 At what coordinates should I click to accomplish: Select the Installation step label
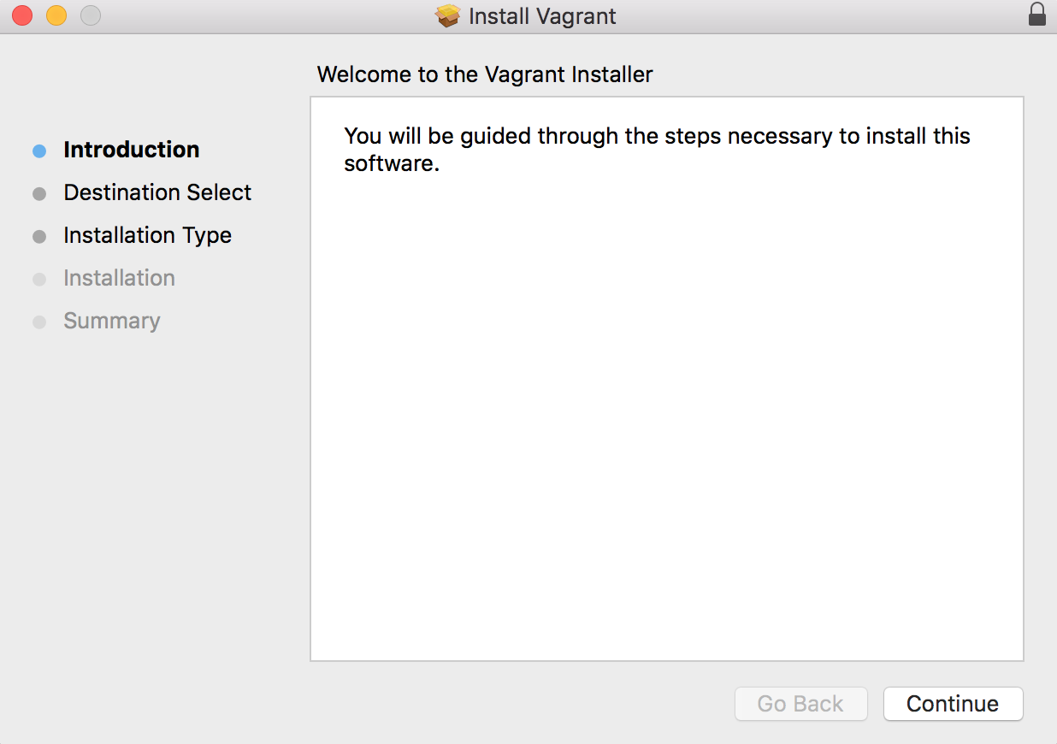coord(119,278)
